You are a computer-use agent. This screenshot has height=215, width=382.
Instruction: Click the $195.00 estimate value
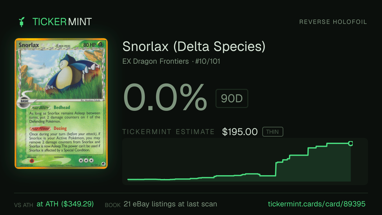(x=240, y=132)
